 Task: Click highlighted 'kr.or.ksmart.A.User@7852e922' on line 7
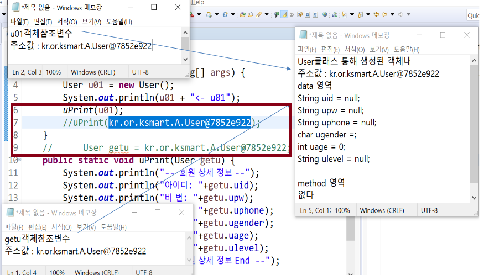pyautogui.click(x=180, y=123)
